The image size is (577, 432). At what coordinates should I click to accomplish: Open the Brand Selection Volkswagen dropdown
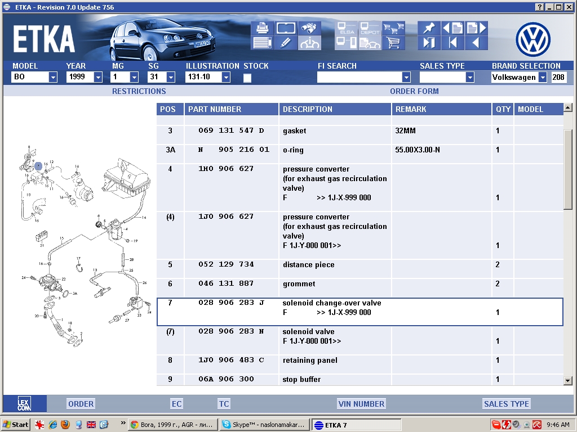[x=542, y=78]
